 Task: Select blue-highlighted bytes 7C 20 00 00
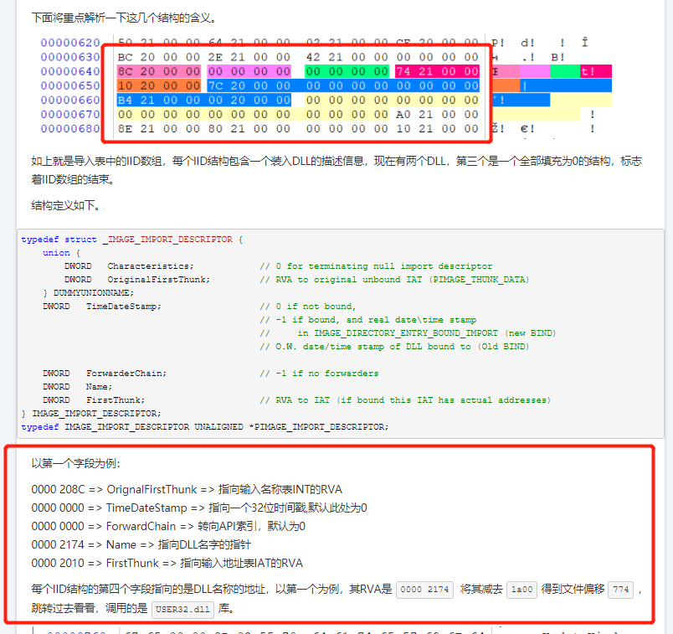click(x=249, y=85)
